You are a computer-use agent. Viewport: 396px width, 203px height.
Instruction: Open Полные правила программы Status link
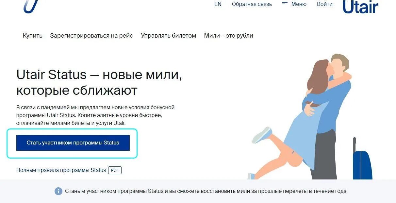[61, 170]
